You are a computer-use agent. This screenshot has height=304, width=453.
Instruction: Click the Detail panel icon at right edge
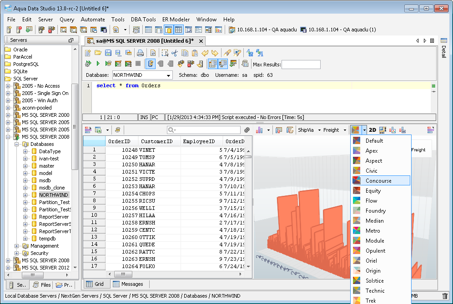pos(444,40)
